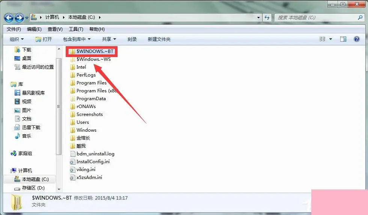Select the InstallConfig.ini file

tap(90, 162)
